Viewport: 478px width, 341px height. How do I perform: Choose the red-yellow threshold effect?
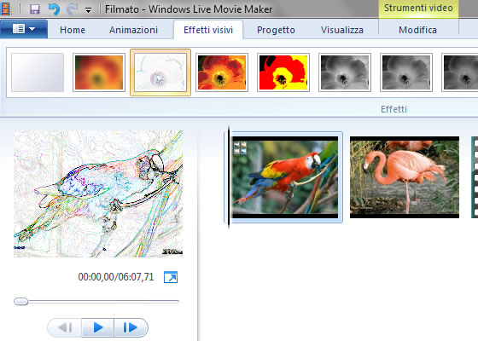(x=283, y=72)
